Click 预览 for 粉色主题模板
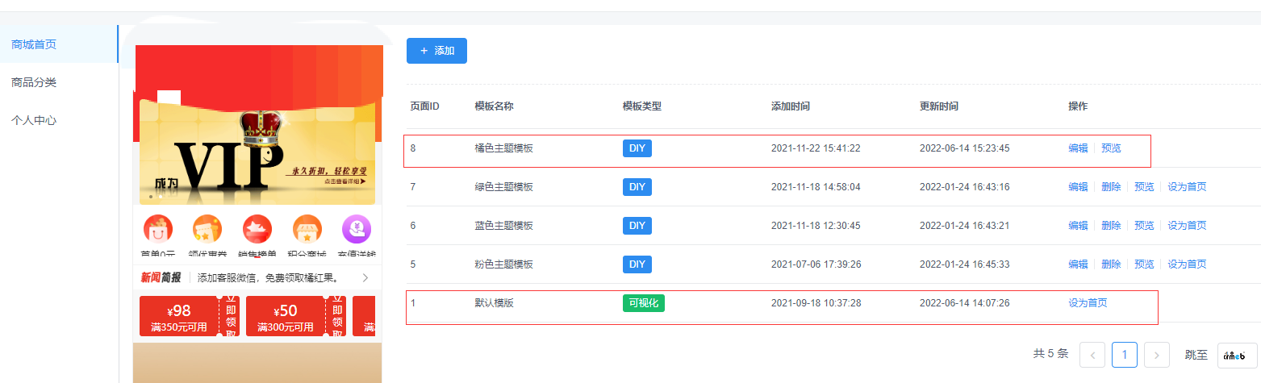 point(1144,264)
